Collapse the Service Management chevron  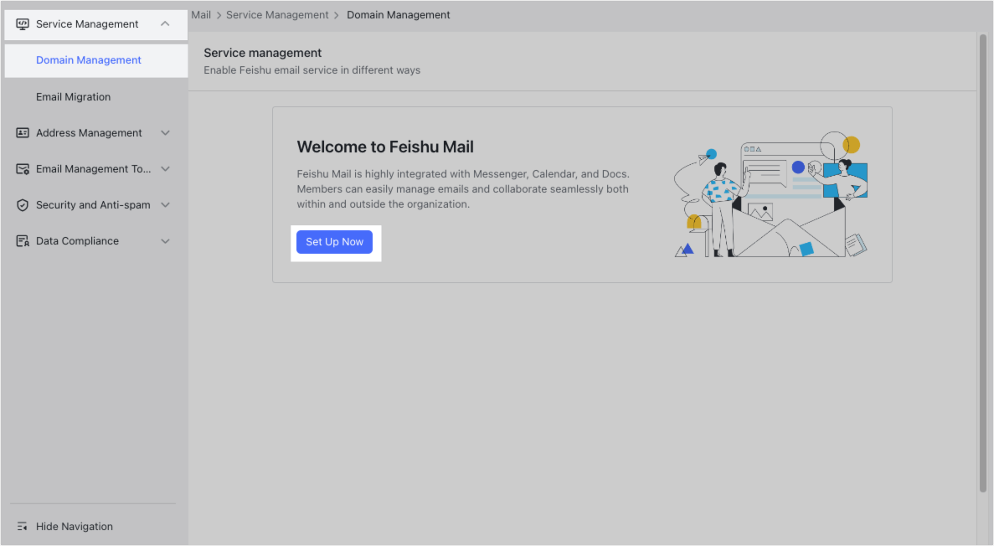(x=165, y=24)
